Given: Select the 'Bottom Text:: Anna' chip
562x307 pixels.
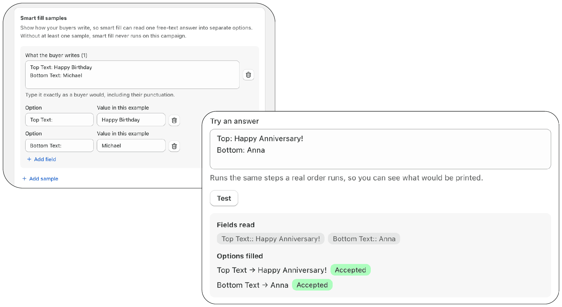Looking at the screenshot, I should point(364,239).
